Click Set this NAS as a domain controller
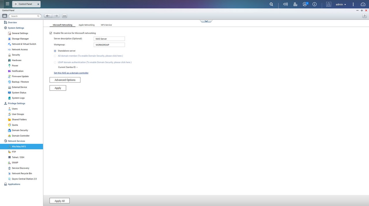 71,73
